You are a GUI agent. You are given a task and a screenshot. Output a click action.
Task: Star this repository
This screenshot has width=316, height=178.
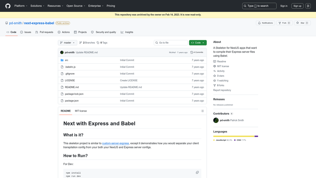302,23
